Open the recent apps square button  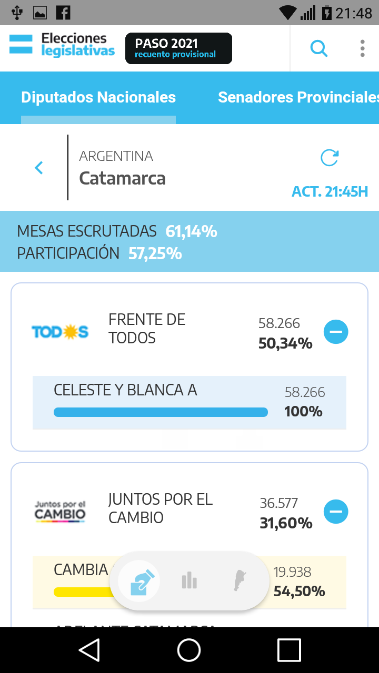pyautogui.click(x=289, y=650)
